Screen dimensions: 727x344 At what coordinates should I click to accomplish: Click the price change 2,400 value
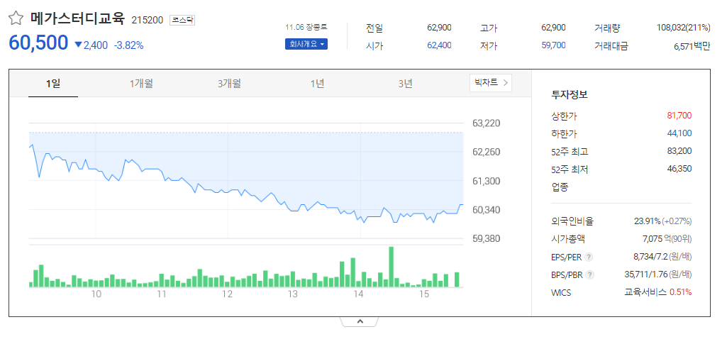(95, 45)
